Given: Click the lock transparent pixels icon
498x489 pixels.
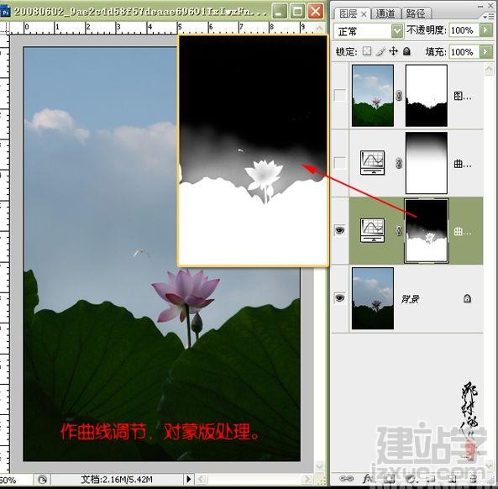Looking at the screenshot, I should coord(367,51).
